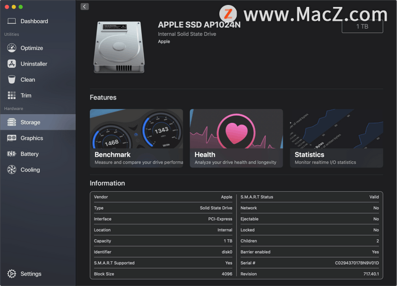Open the Health feature card
This screenshot has width=397, height=286.
(x=236, y=138)
